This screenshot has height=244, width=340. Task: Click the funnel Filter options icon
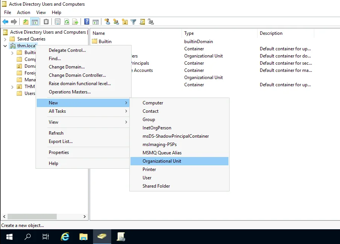point(134,22)
